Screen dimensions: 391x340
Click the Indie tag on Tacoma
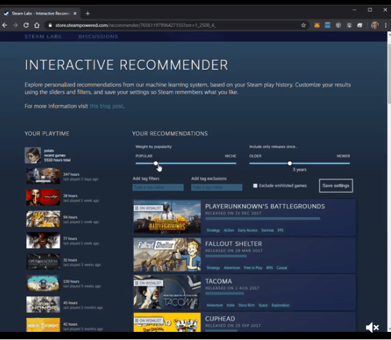point(231,305)
